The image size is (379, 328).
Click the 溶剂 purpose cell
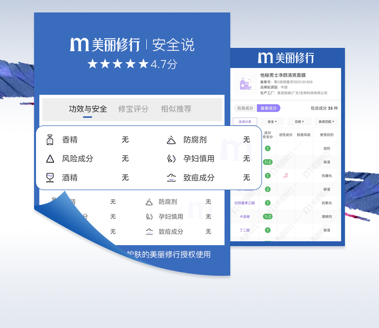[x=327, y=148]
